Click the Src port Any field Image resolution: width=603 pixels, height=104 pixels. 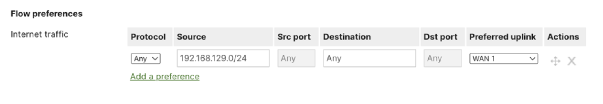tap(296, 58)
